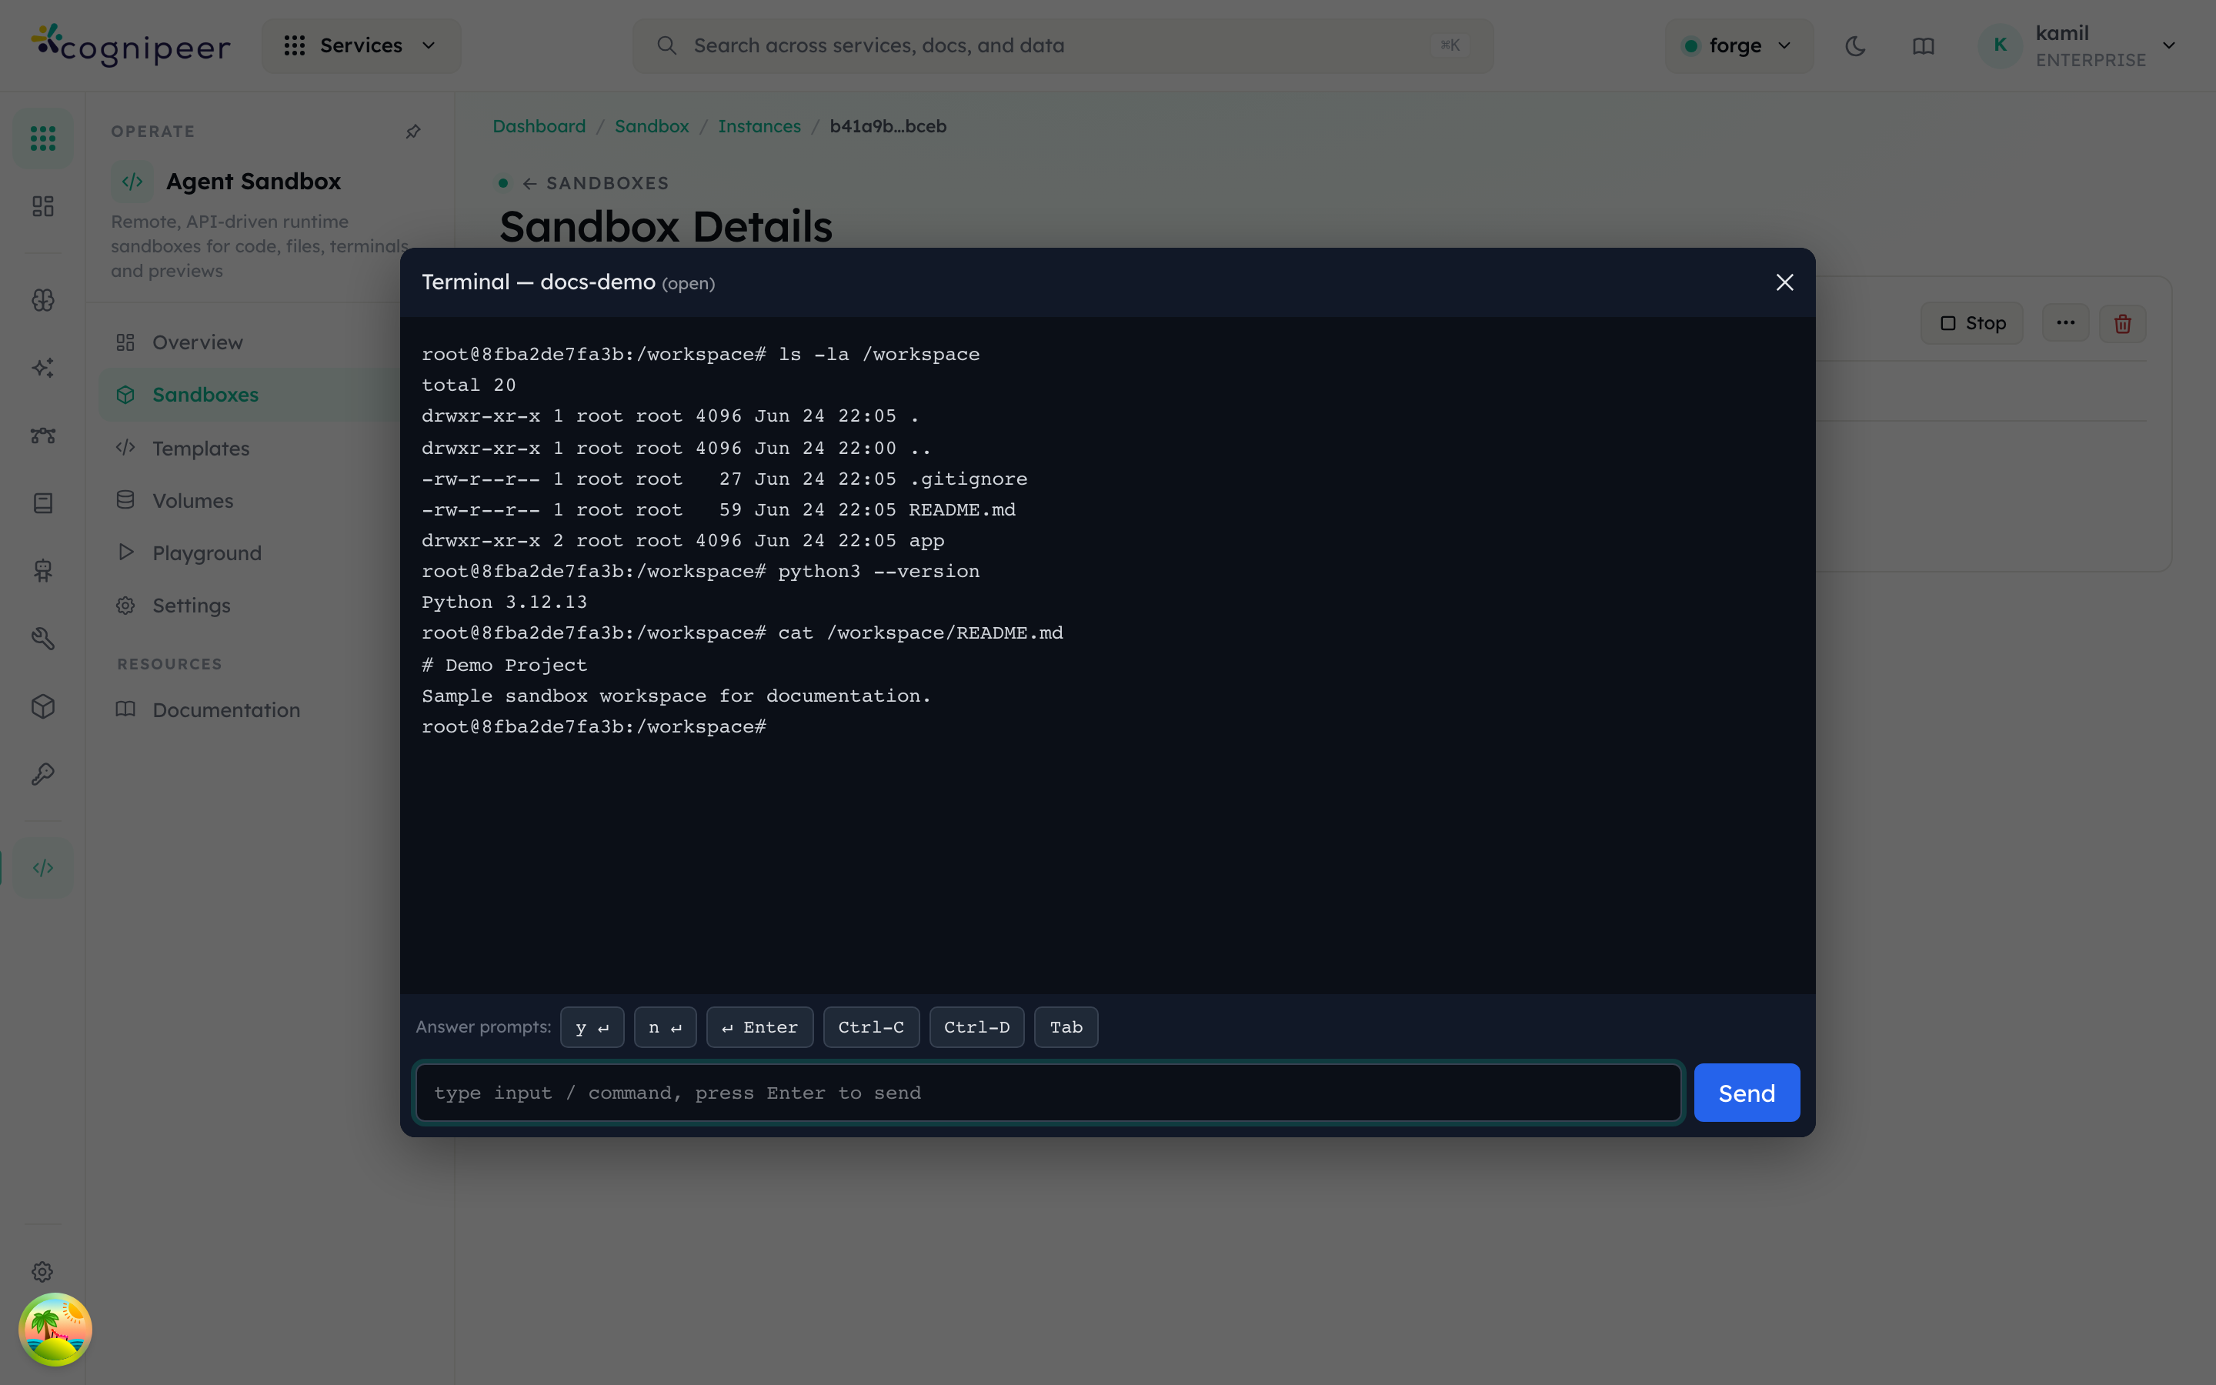This screenshot has height=1385, width=2216.
Task: Open the brain icon in left rail
Action: click(x=43, y=300)
